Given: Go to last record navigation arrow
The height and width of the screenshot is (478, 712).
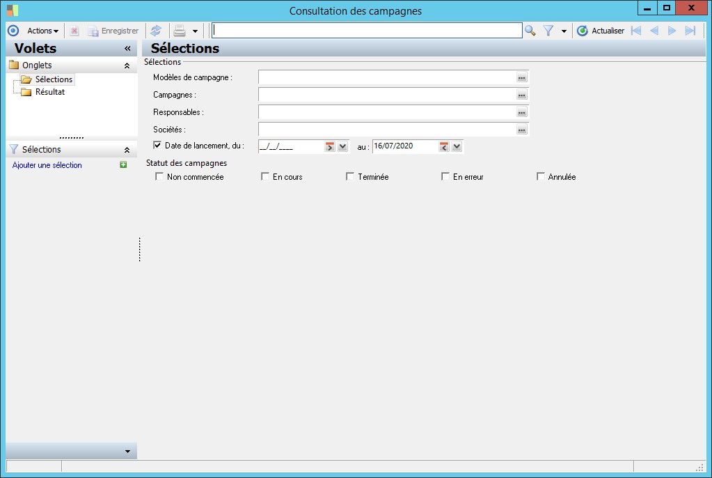Looking at the screenshot, I should (x=690, y=31).
